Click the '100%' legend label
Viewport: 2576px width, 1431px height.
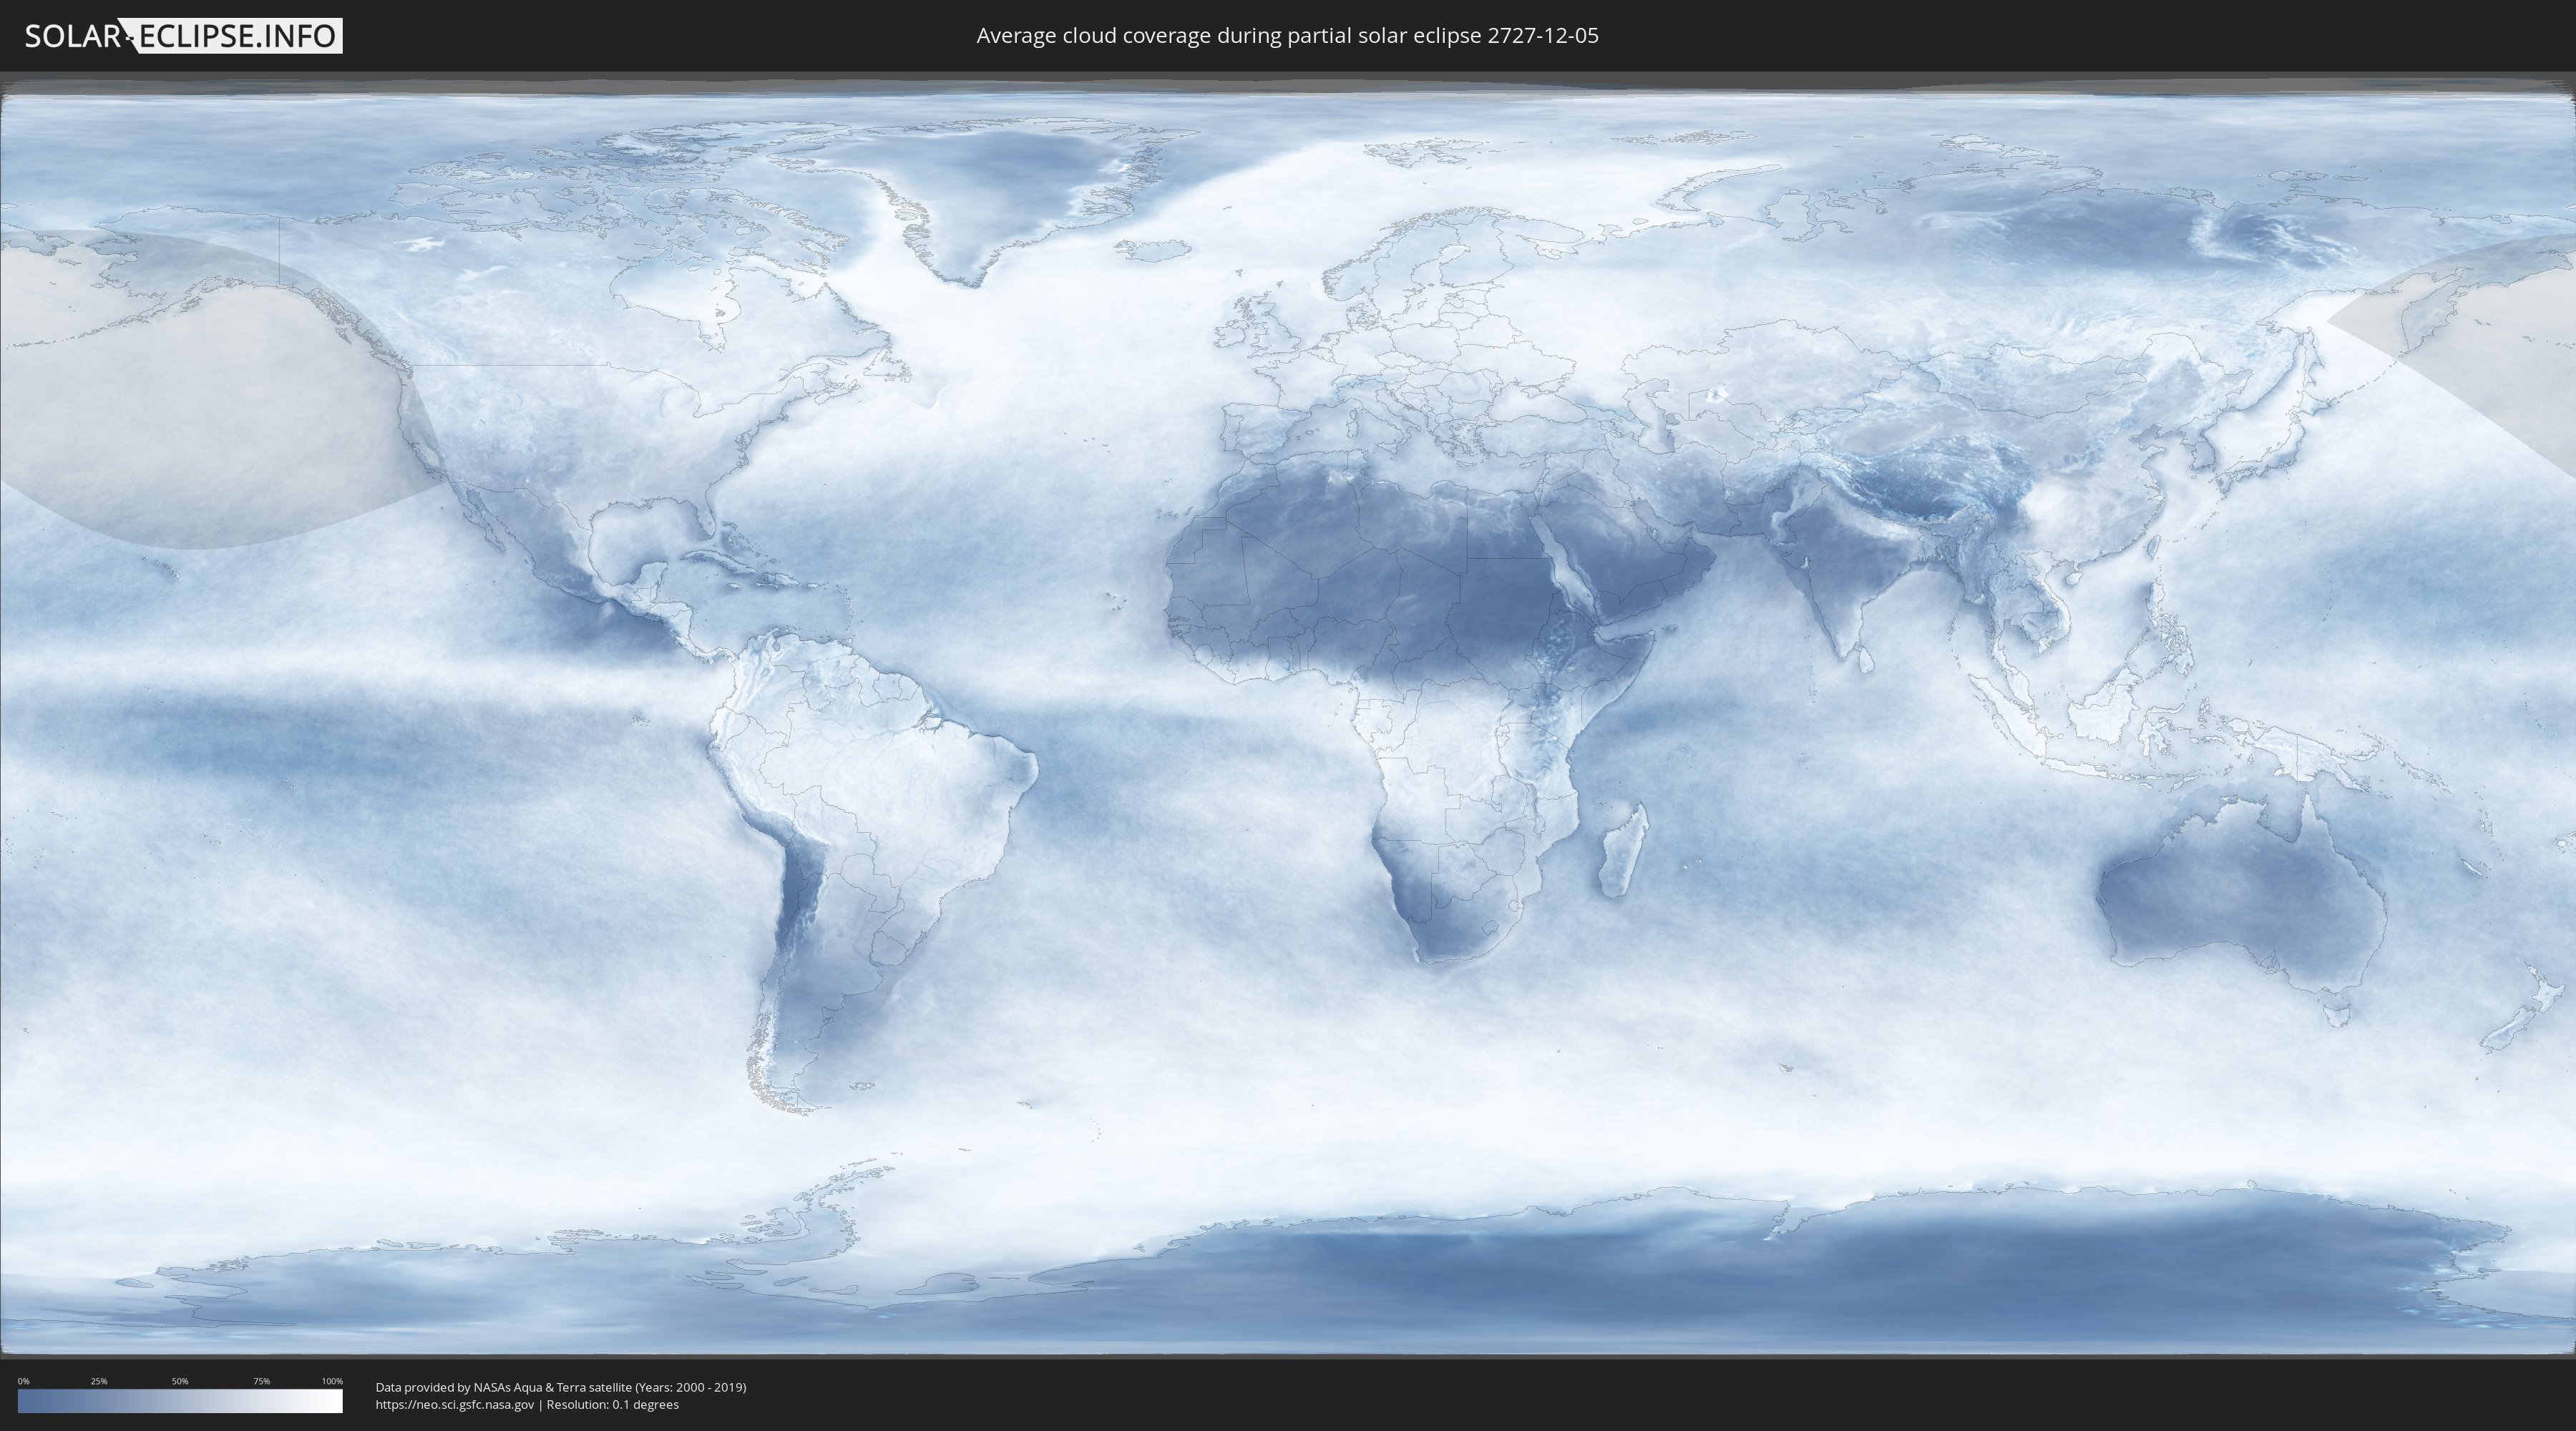coord(332,1381)
